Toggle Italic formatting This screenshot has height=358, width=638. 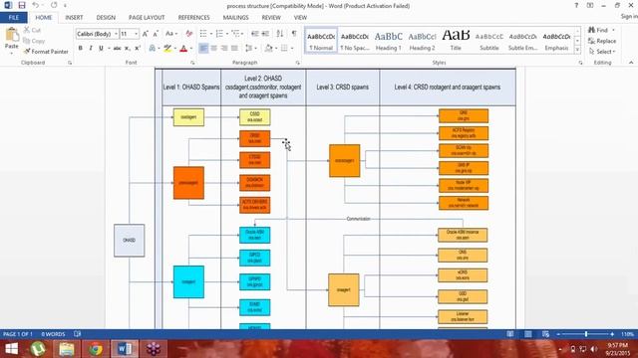(x=91, y=49)
